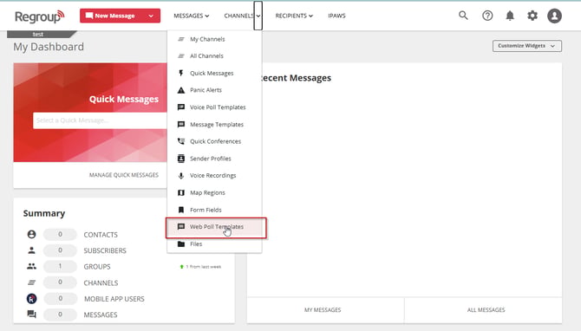Click the GROUPS summary link
Screen dimensions: 581x331
coord(97,267)
